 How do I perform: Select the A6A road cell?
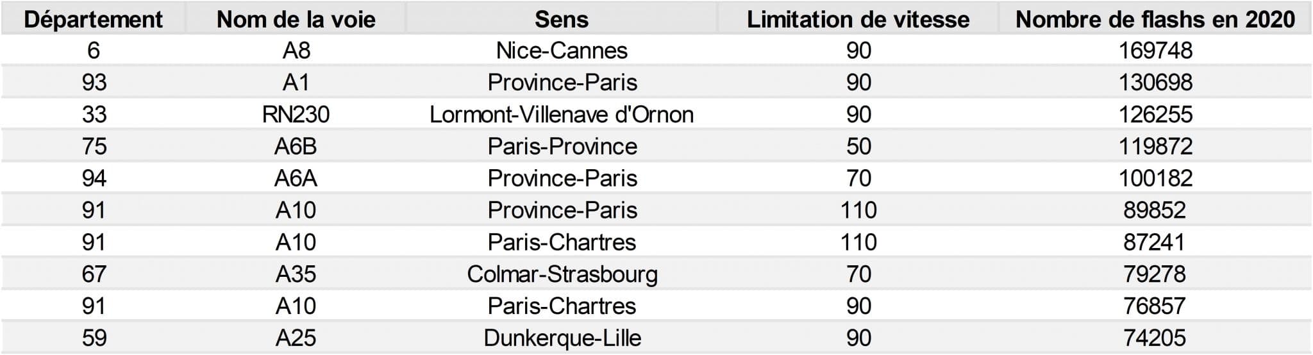click(296, 178)
